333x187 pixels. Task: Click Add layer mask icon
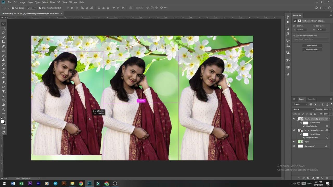(308, 178)
